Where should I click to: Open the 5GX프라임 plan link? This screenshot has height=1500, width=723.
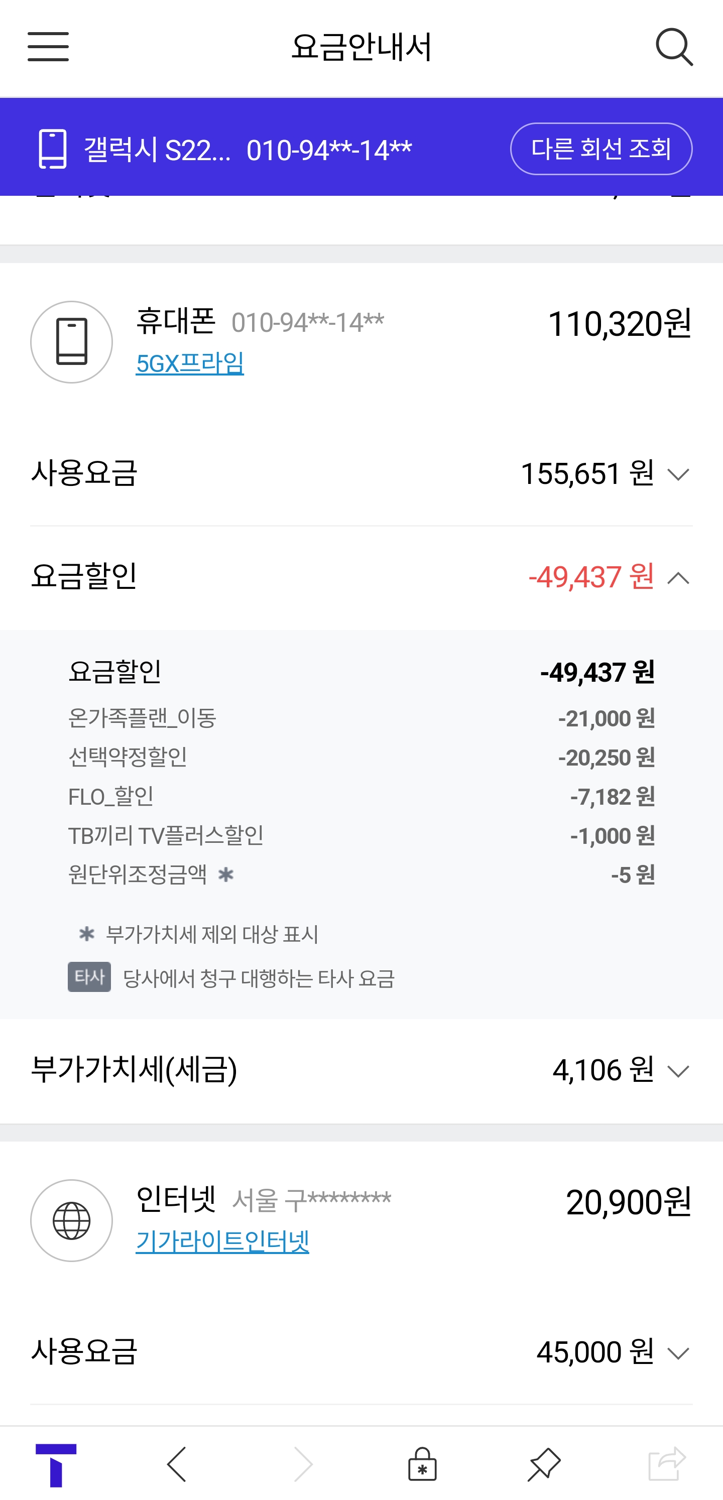click(x=189, y=363)
